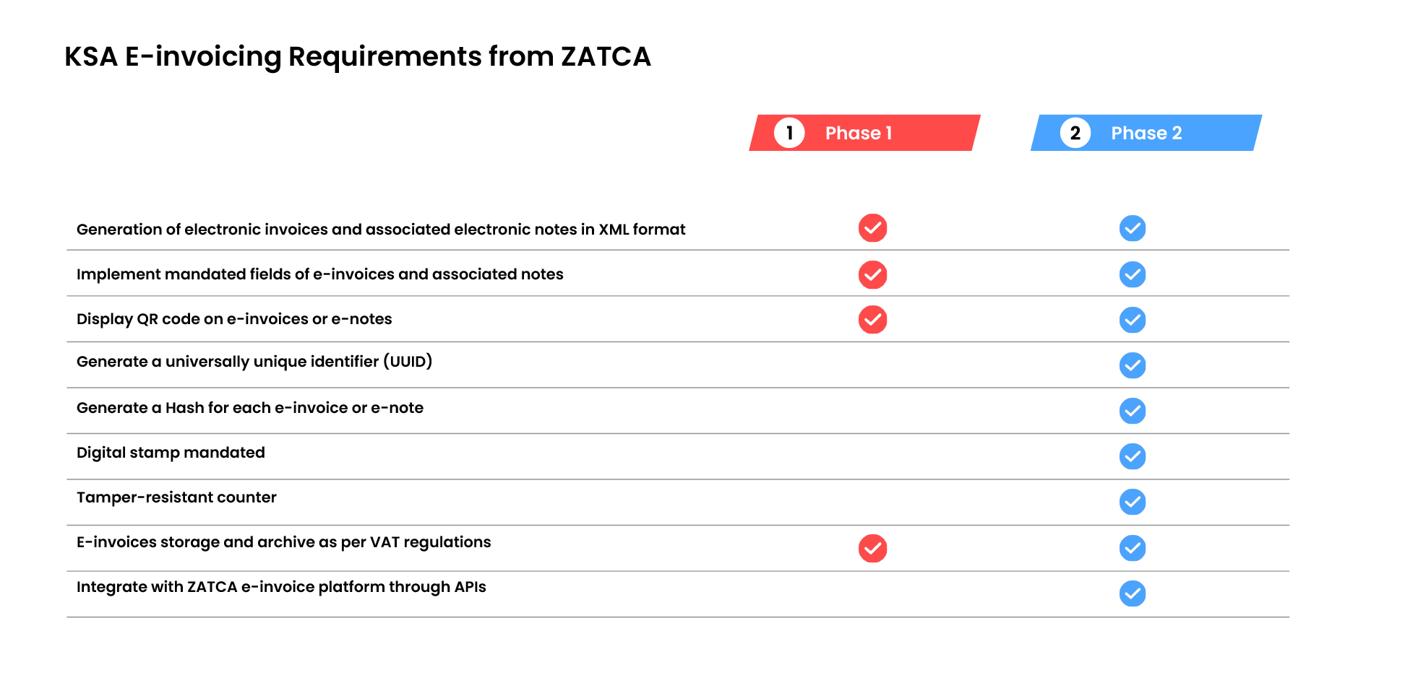Click blue checkmark for UUID row
The image size is (1418, 688).
click(1132, 365)
